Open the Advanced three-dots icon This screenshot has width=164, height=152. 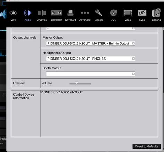point(85,13)
